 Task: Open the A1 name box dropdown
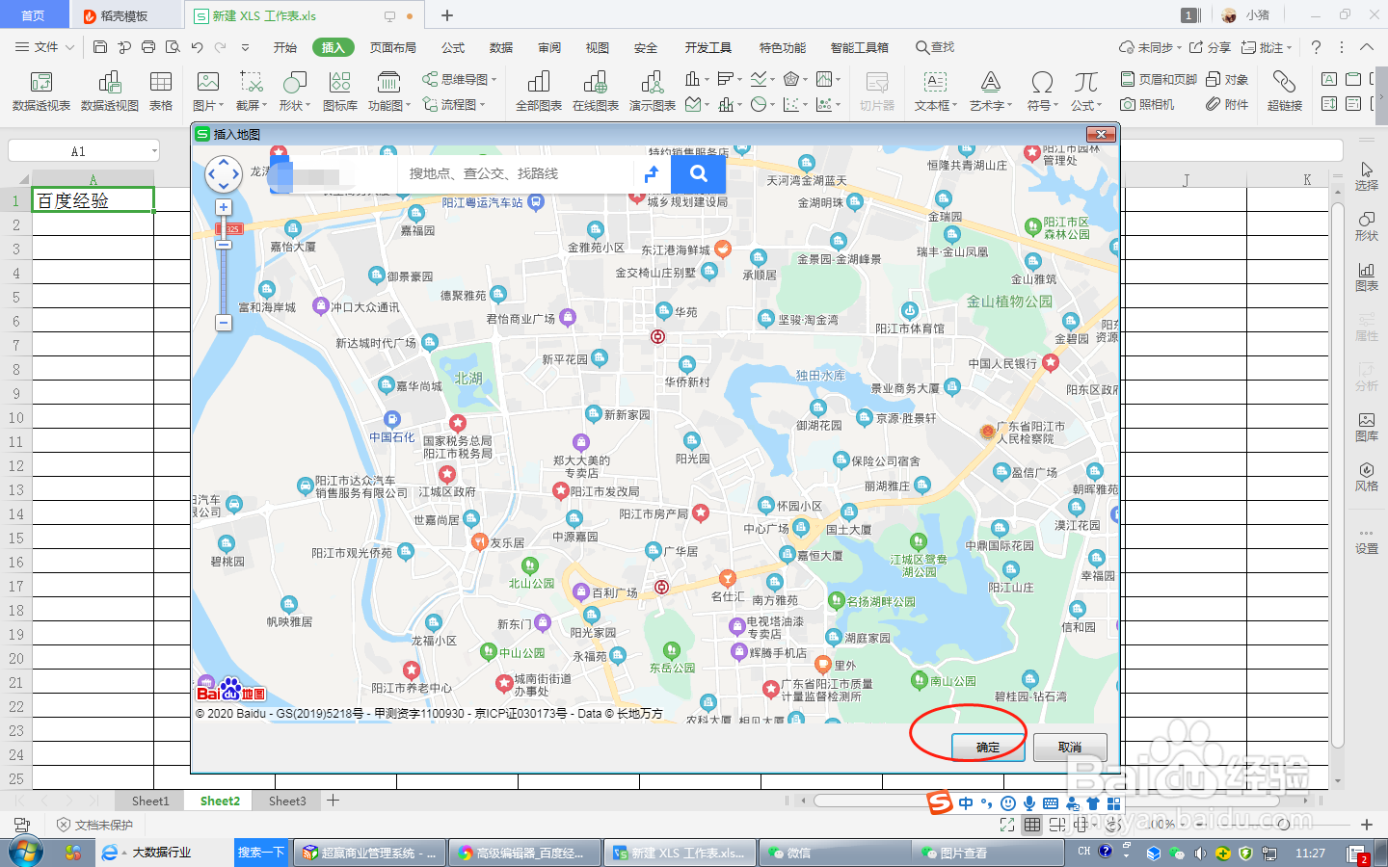point(154,151)
